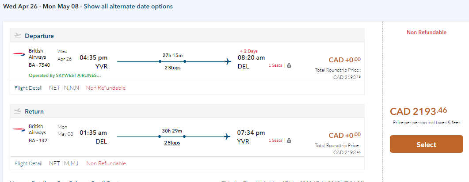Click the Operated By SKYWEST AIRLINES text
The width and height of the screenshot is (469, 182).
tap(65, 76)
